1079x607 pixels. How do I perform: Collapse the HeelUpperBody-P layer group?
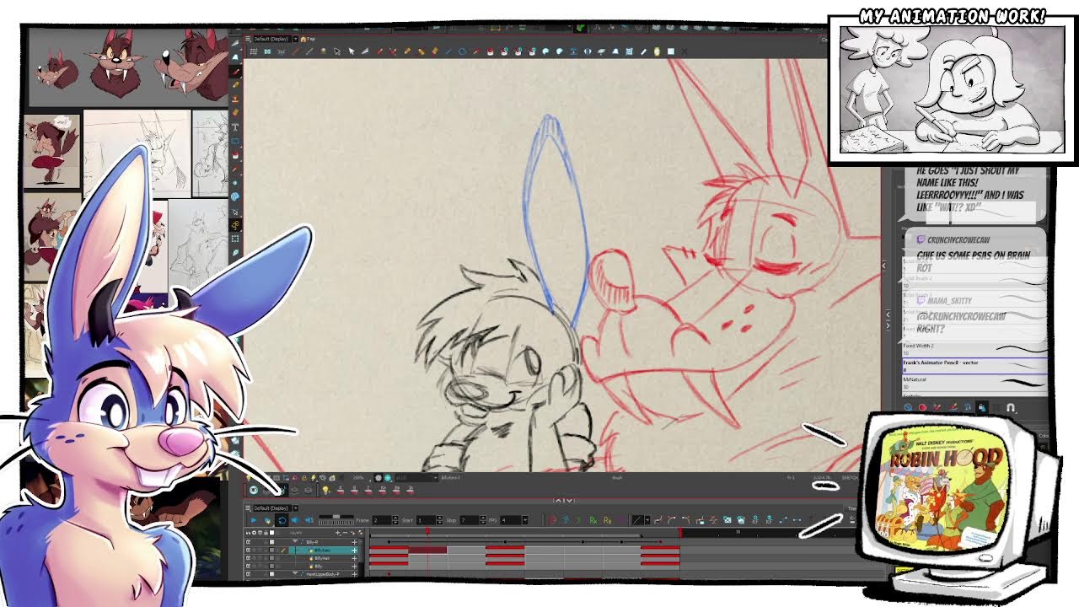[295, 573]
